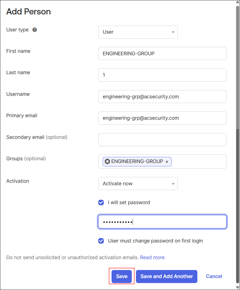Cancel the Add Person dialog
Image resolution: width=240 pixels, height=290 pixels.
214,276
